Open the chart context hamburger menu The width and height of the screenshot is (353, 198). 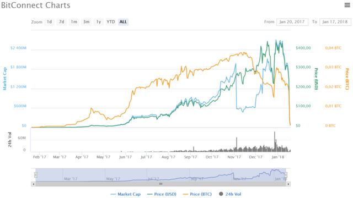(347, 5)
